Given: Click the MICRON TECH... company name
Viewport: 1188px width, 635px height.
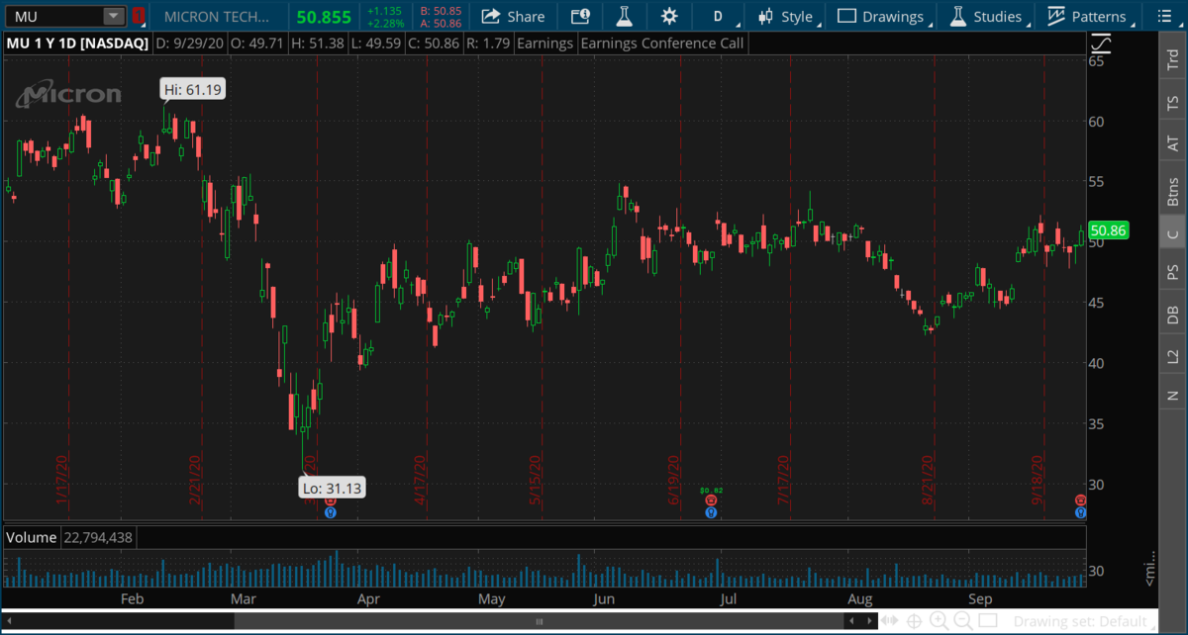Looking at the screenshot, I should tap(216, 17).
